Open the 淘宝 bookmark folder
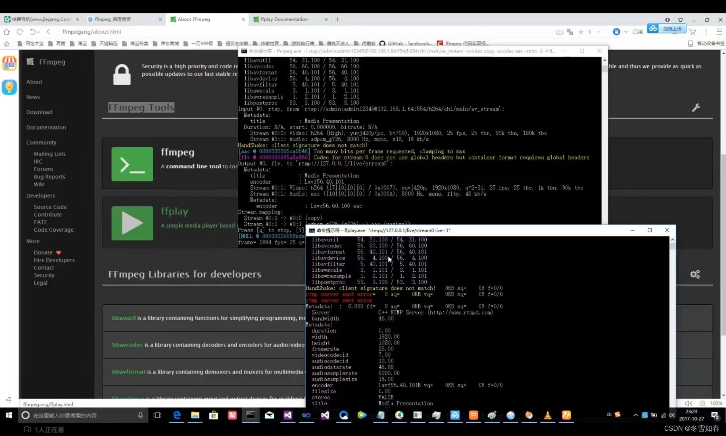This screenshot has width=726, height=436. (x=79, y=44)
